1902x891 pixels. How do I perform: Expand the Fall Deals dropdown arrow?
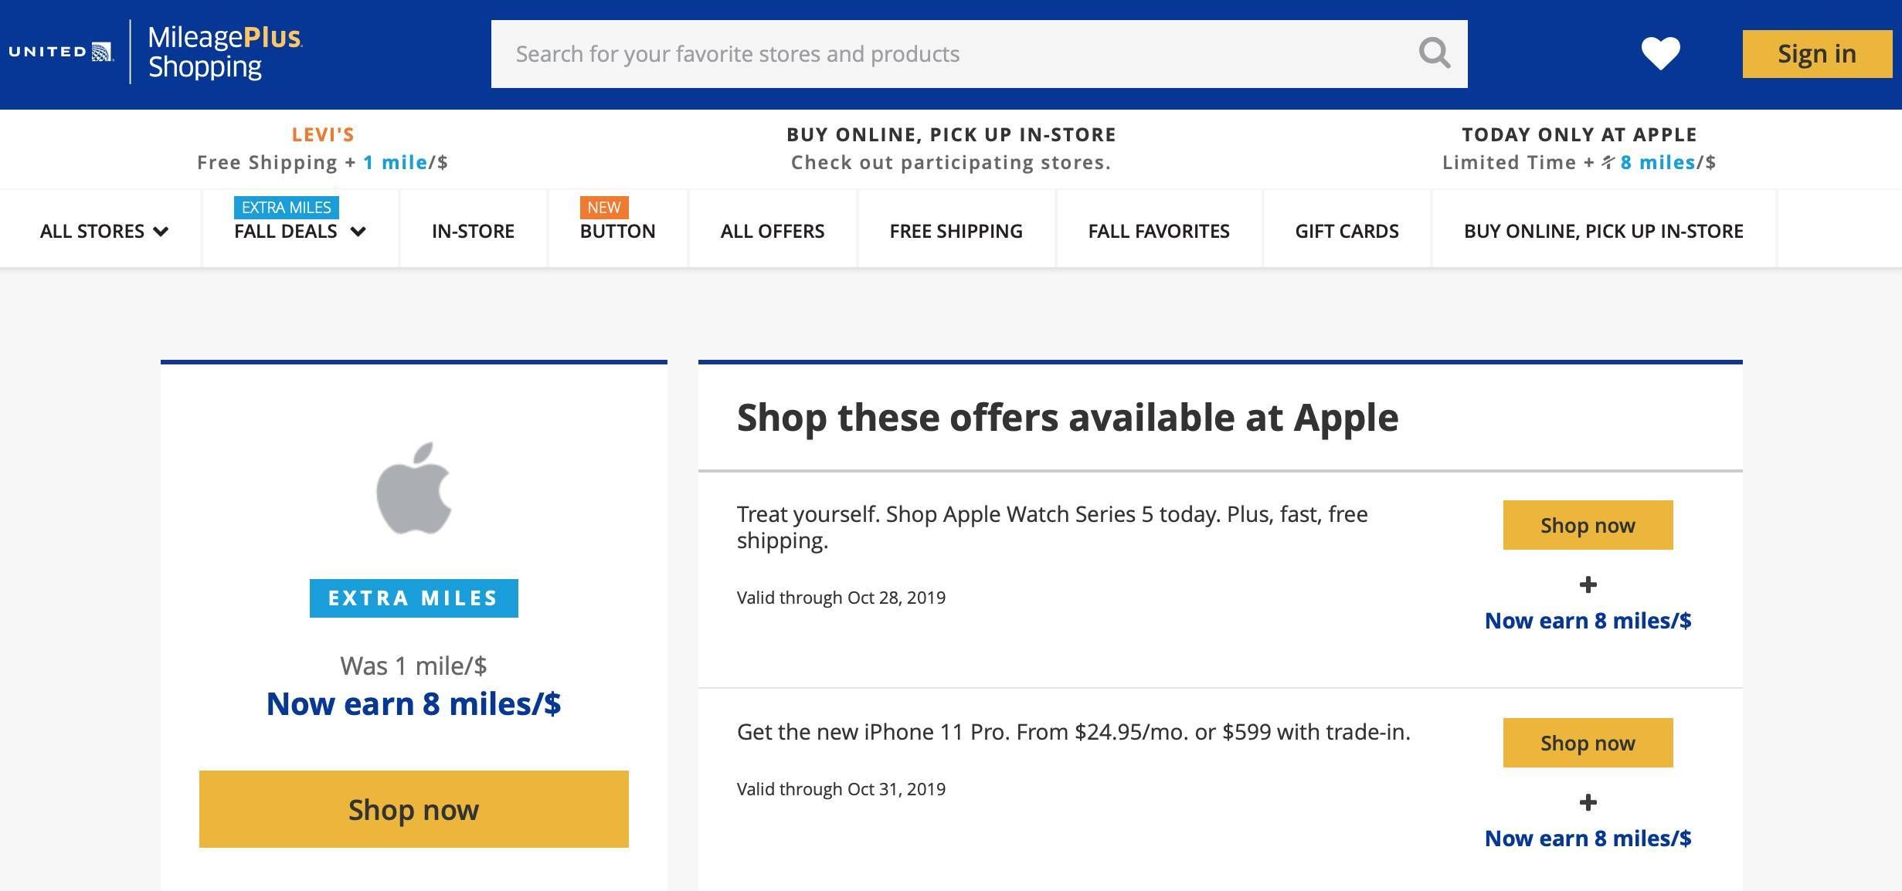point(358,231)
